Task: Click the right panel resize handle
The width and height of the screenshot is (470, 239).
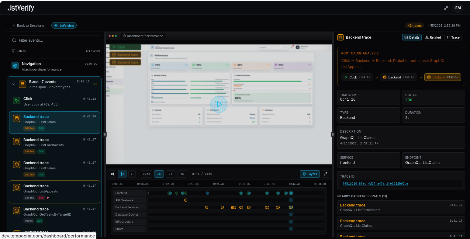Action: coord(333,134)
